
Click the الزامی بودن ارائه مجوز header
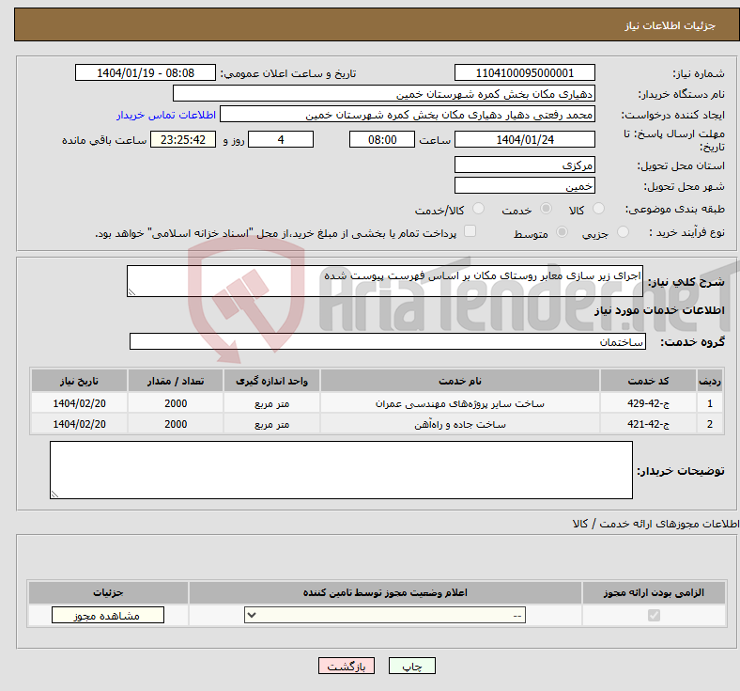[654, 592]
